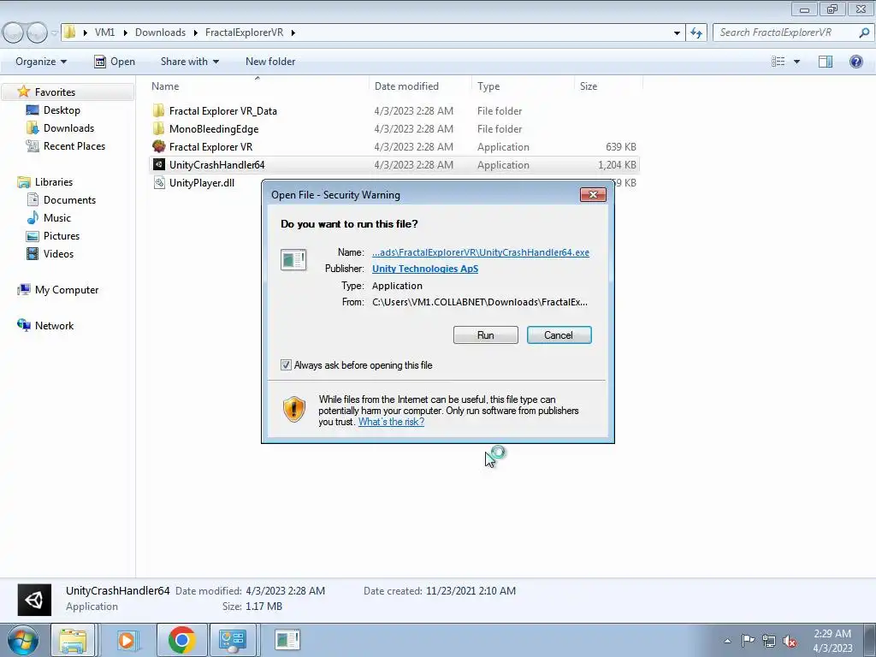Click the Open toolbar button
This screenshot has width=876, height=657.
pyautogui.click(x=115, y=62)
